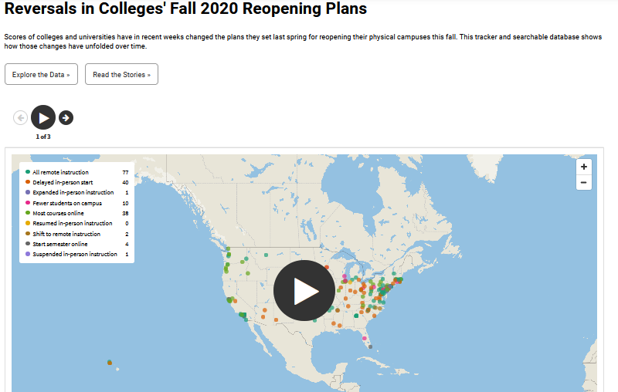This screenshot has width=618, height=392.
Task: Click the pink marker in central Florida
Action: click(x=365, y=338)
